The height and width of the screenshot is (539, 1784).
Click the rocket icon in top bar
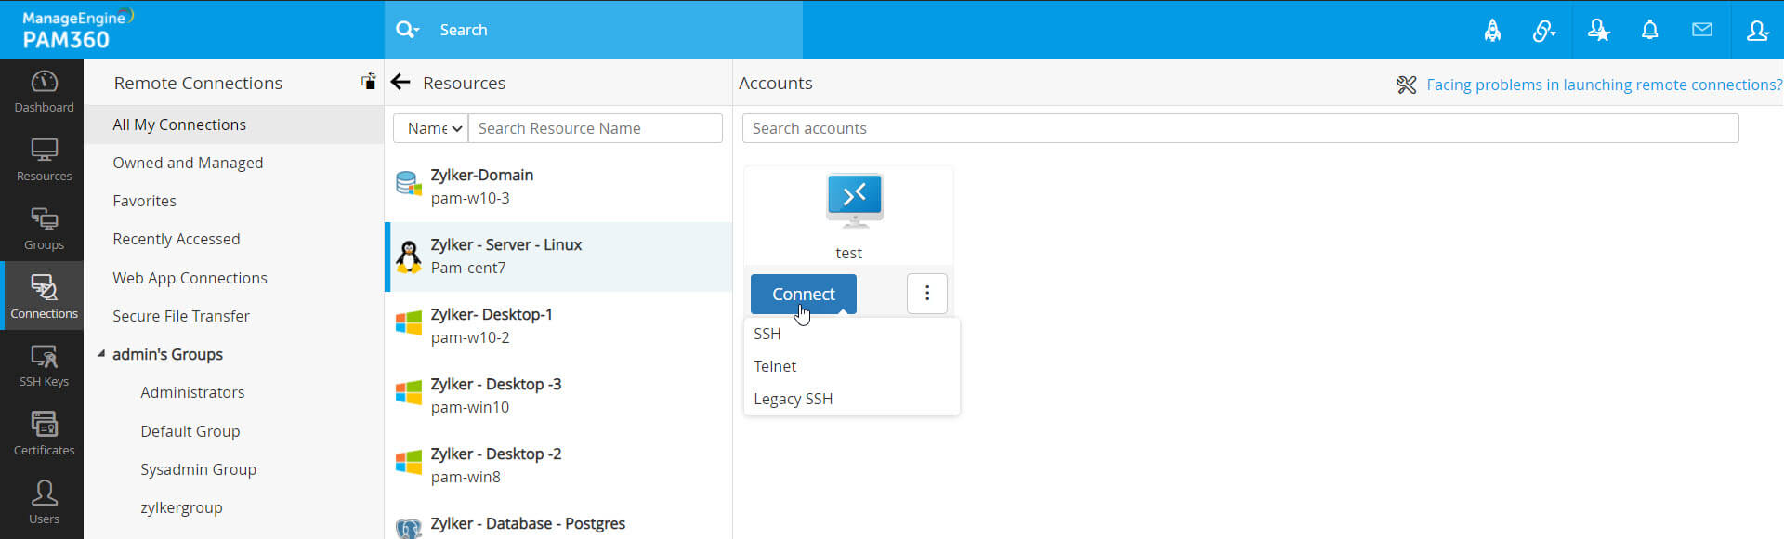[1492, 31]
